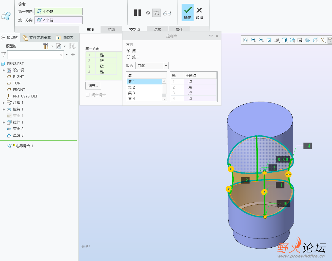
Task: Expand the 设计项 tree node
Action: point(4,70)
